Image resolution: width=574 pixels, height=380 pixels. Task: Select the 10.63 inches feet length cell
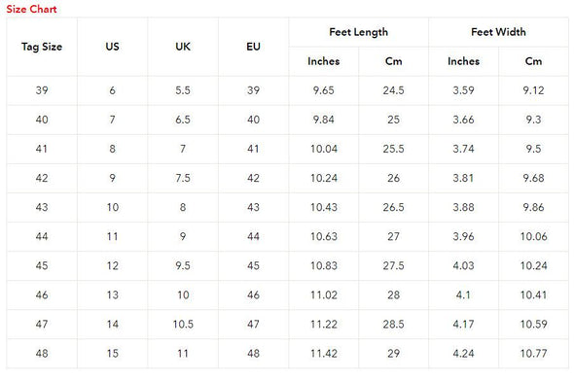coord(324,236)
